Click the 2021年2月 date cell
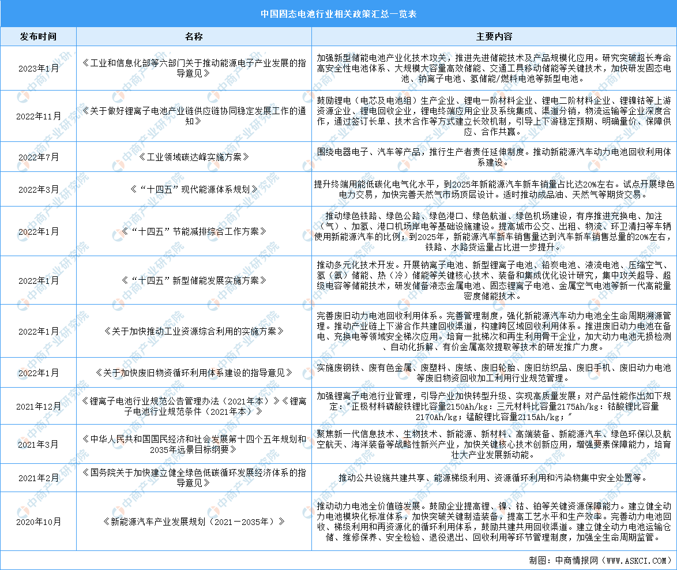 pos(39,478)
